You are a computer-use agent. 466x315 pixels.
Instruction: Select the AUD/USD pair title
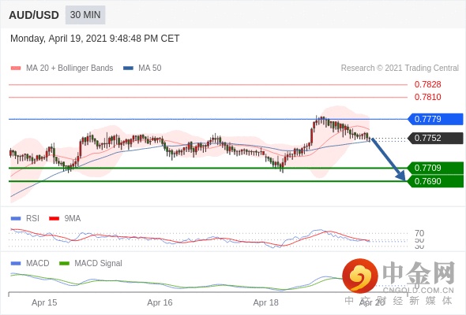(x=34, y=15)
